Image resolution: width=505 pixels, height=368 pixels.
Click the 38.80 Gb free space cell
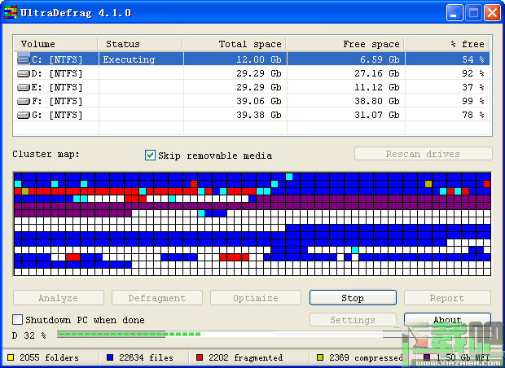(346, 102)
